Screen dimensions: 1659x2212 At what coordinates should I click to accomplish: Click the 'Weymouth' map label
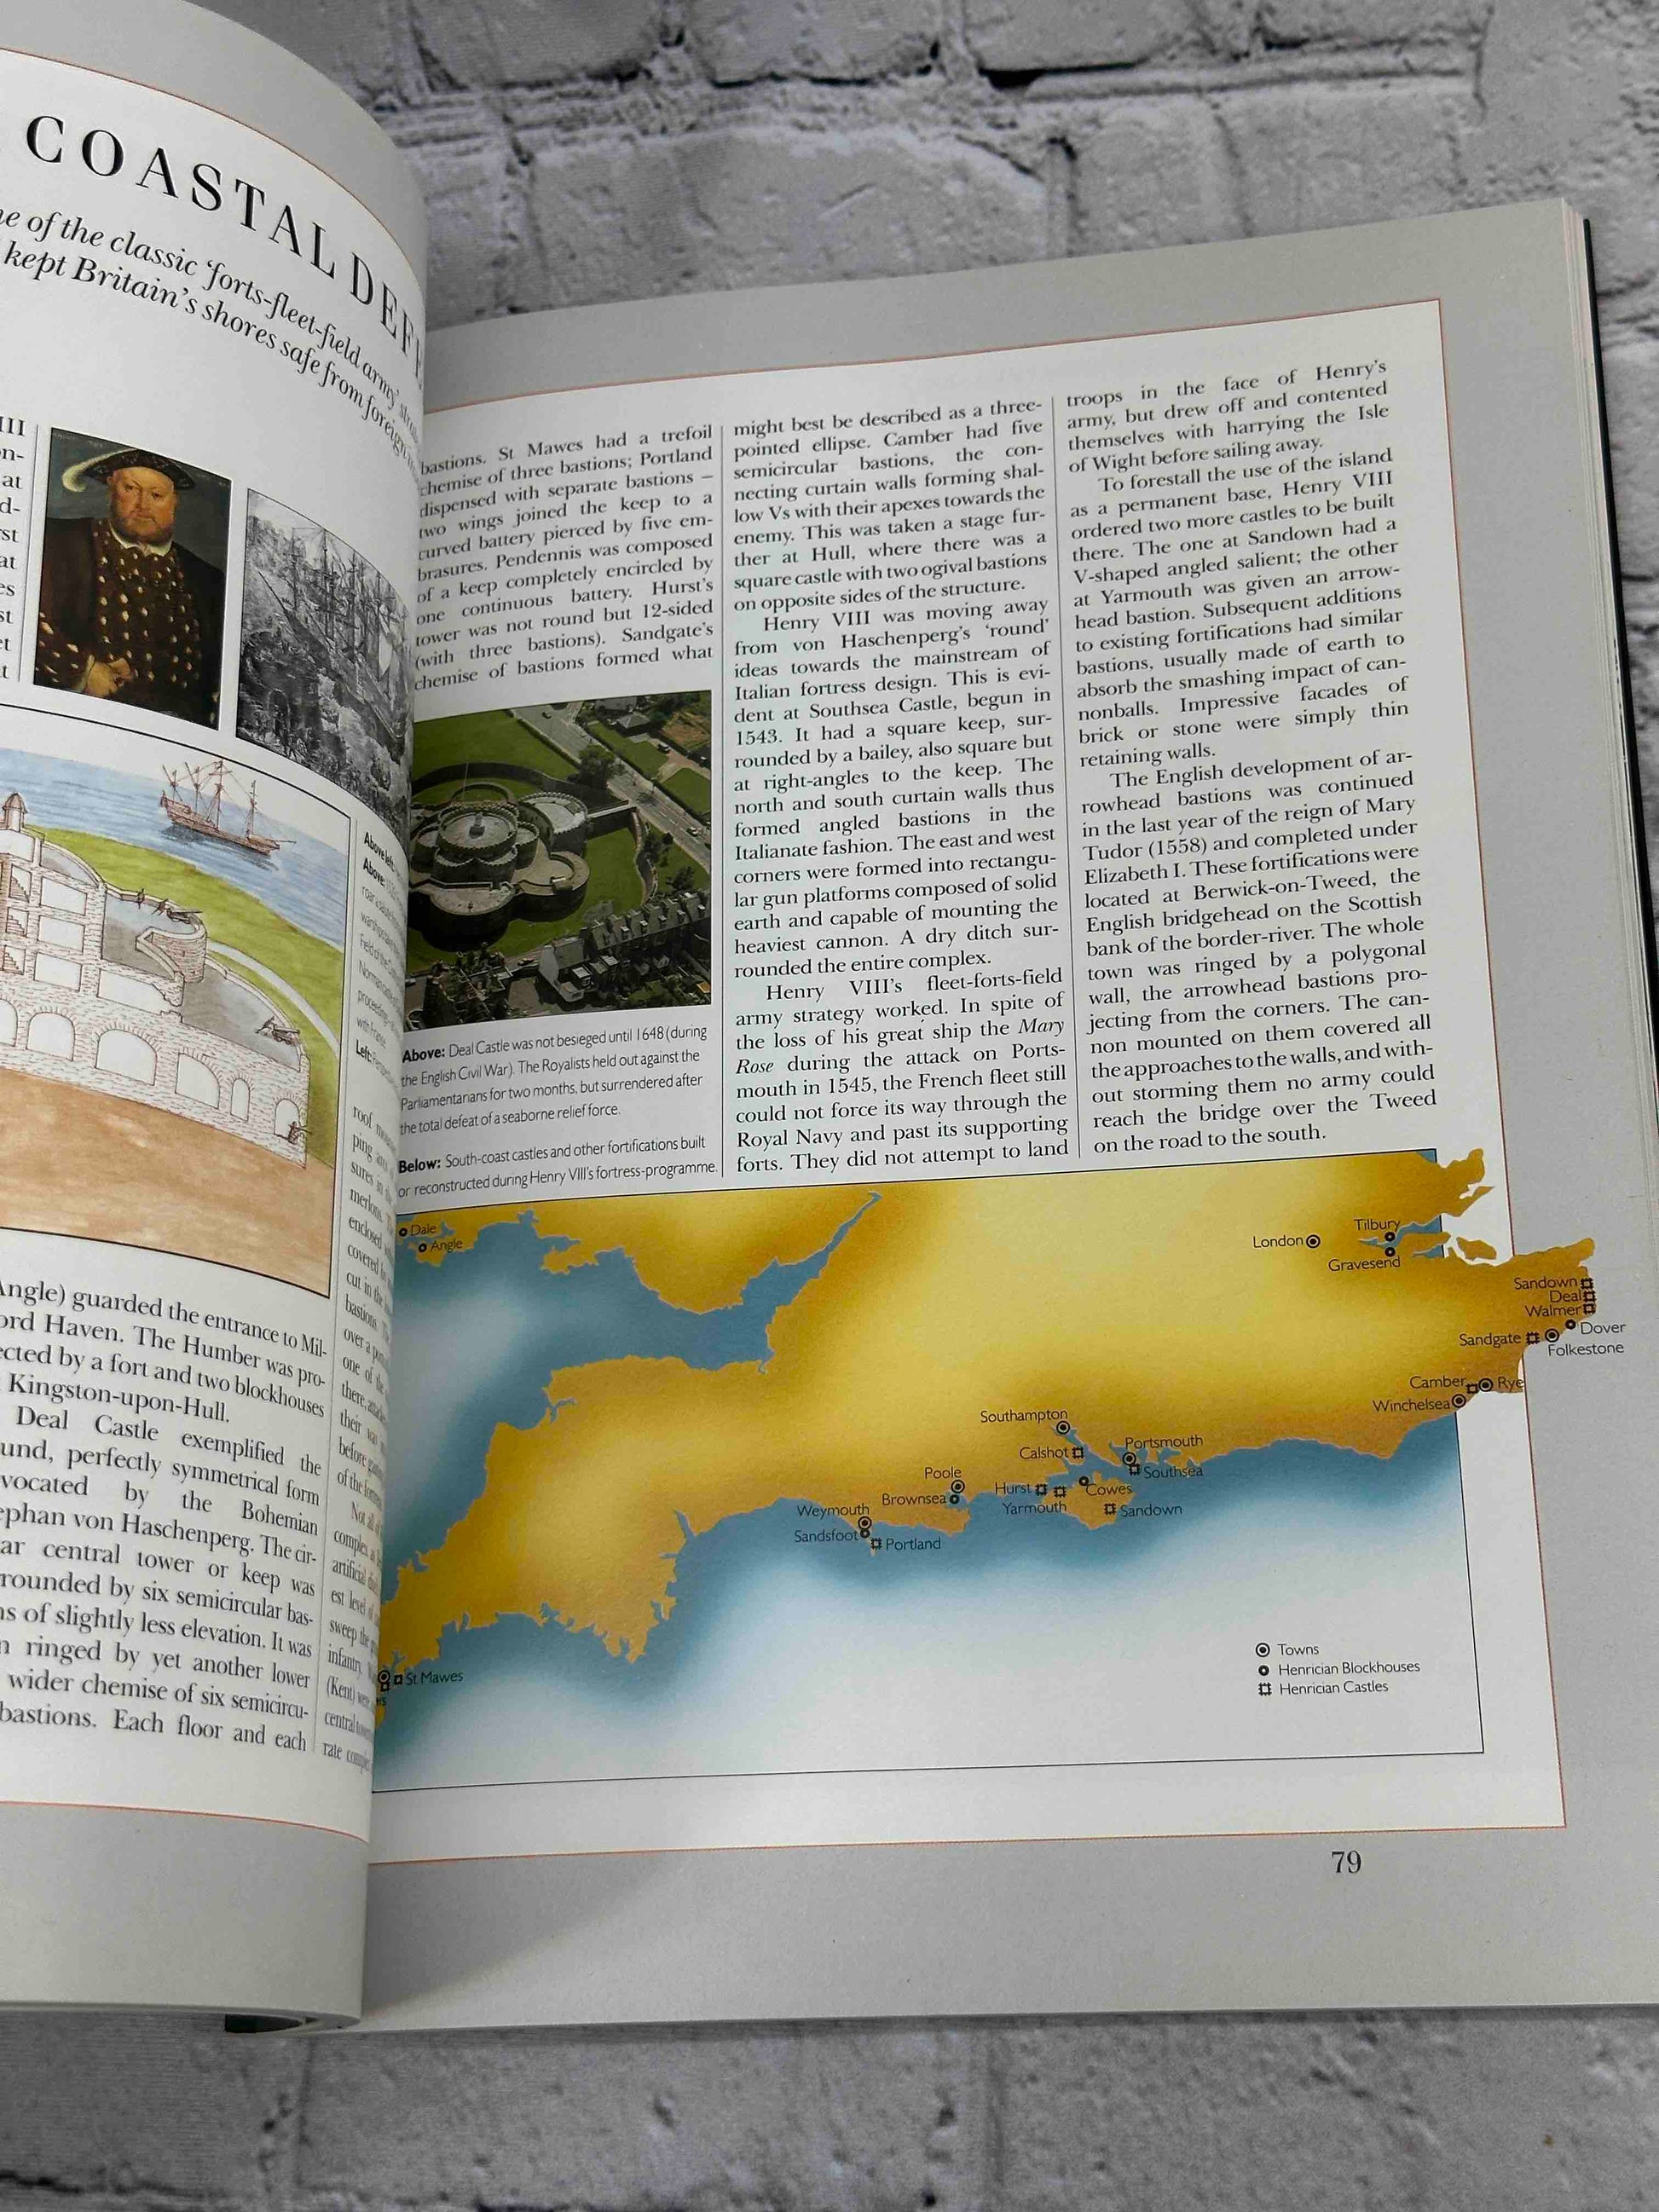coord(833,1510)
